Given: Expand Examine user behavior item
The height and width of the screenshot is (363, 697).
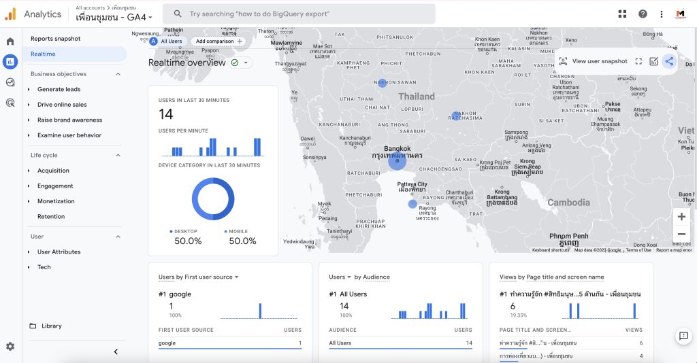Looking at the screenshot, I should point(29,135).
